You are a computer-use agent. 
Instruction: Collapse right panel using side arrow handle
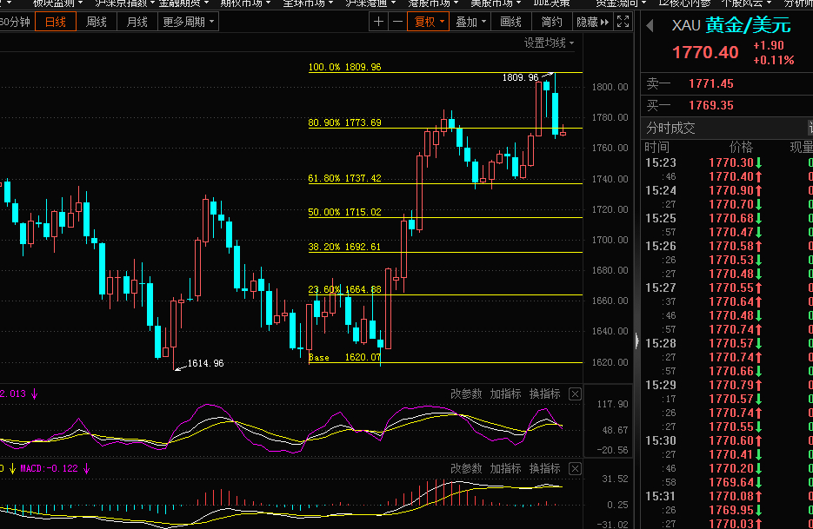click(636, 341)
